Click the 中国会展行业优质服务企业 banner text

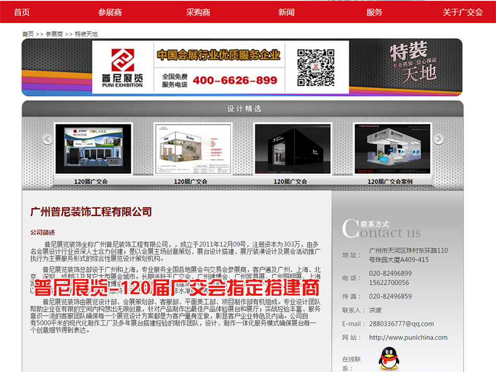[219, 55]
